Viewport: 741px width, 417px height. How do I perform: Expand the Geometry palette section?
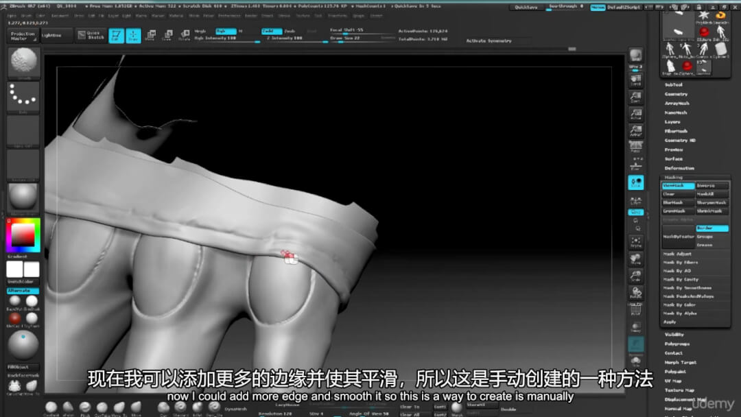click(x=677, y=95)
